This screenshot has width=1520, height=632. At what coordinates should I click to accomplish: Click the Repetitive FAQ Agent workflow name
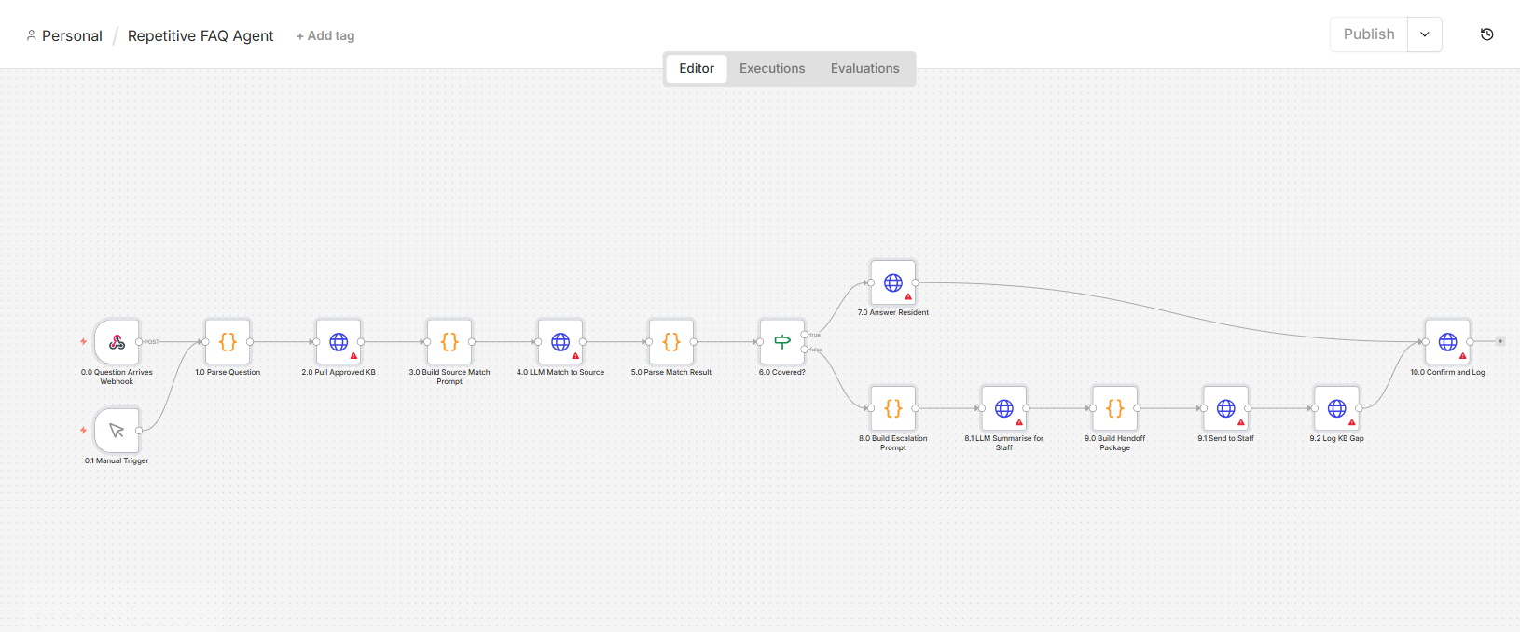200,36
